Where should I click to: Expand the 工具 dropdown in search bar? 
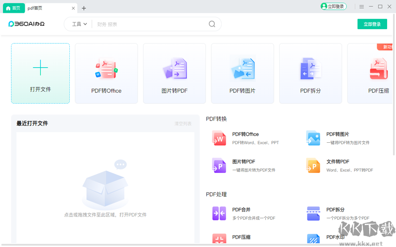tap(79, 24)
